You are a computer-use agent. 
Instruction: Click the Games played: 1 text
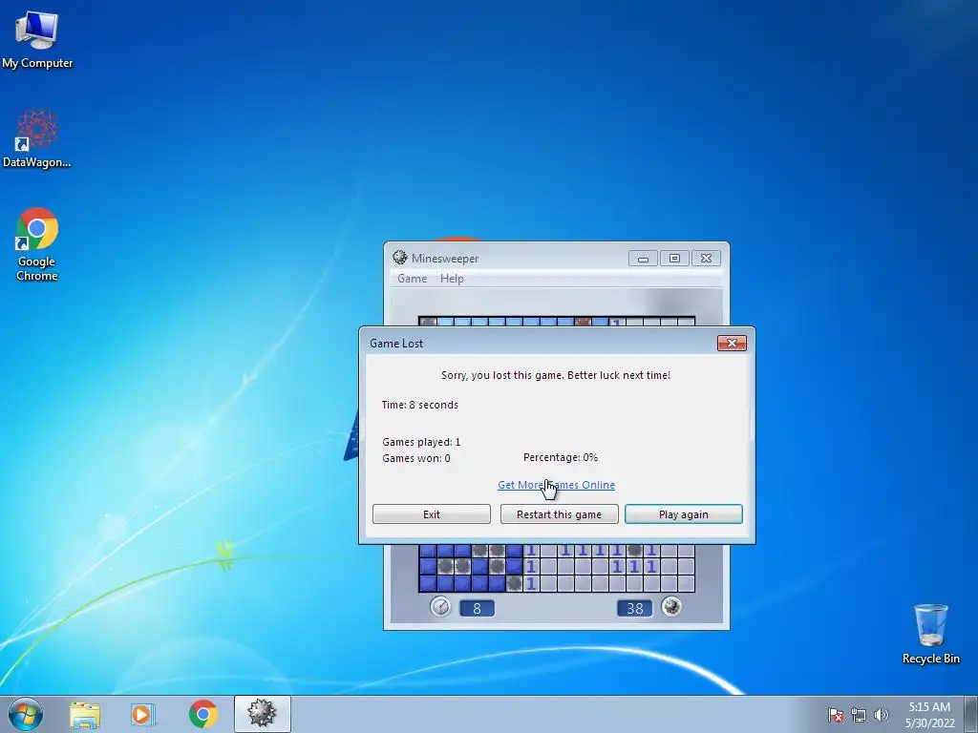point(421,442)
